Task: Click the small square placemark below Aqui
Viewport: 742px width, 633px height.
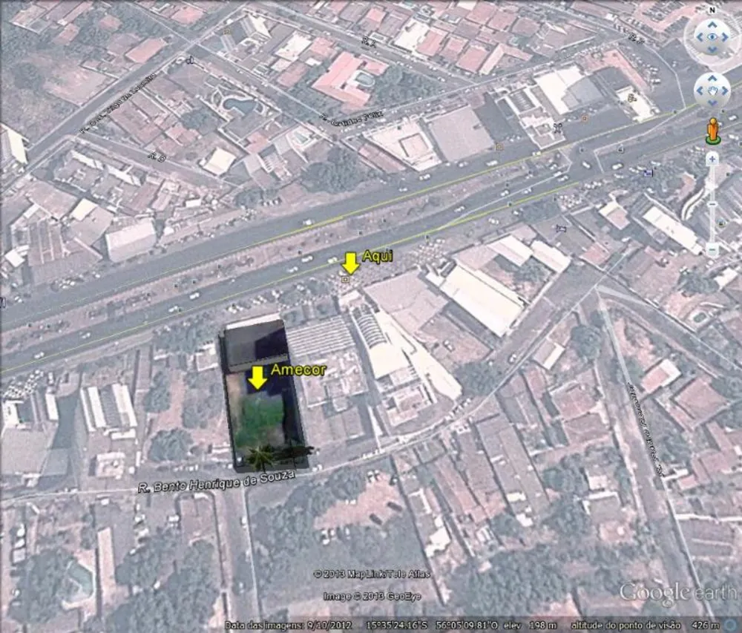Action: click(x=346, y=280)
